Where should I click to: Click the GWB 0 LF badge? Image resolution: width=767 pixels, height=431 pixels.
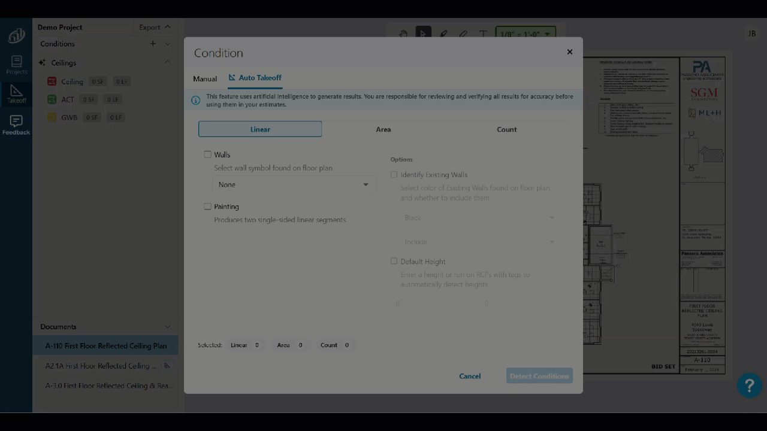click(116, 117)
